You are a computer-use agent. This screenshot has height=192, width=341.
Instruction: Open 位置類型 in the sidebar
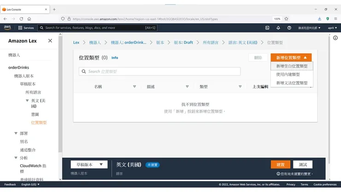pyautogui.click(x=39, y=122)
